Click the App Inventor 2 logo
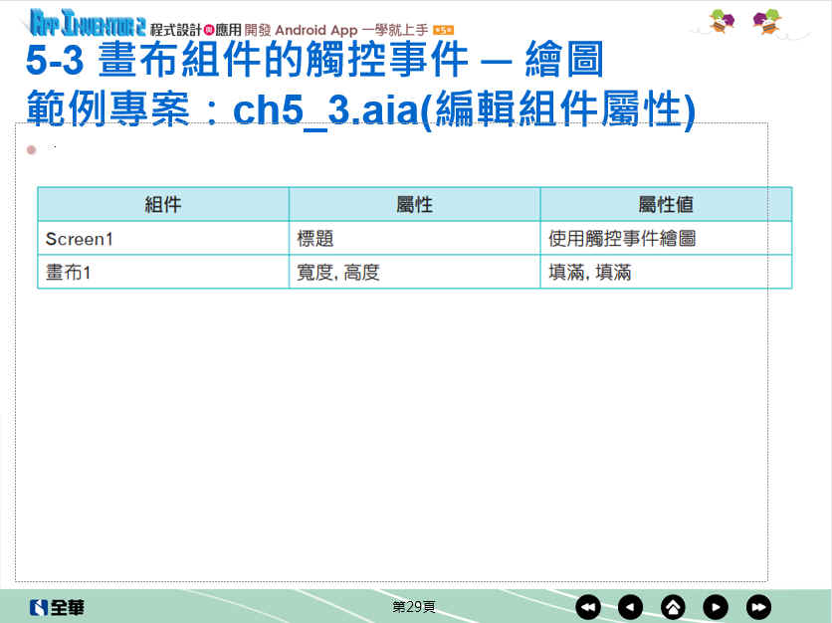Screen dimensions: 832x623 tap(88, 22)
